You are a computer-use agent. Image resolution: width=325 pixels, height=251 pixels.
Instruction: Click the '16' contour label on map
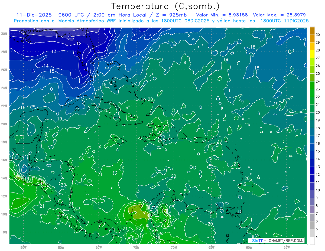42,77
